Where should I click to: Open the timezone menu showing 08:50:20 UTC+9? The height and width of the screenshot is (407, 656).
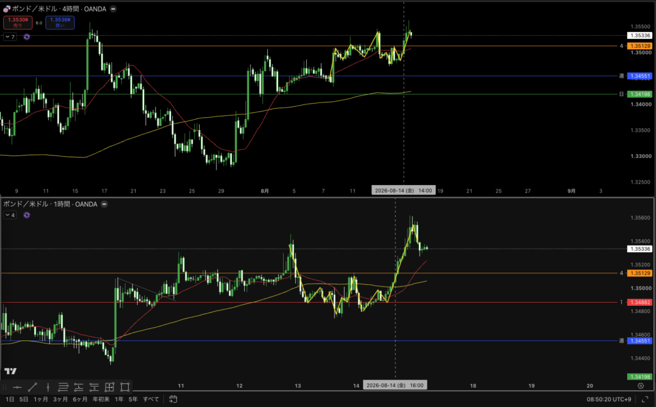click(x=609, y=399)
